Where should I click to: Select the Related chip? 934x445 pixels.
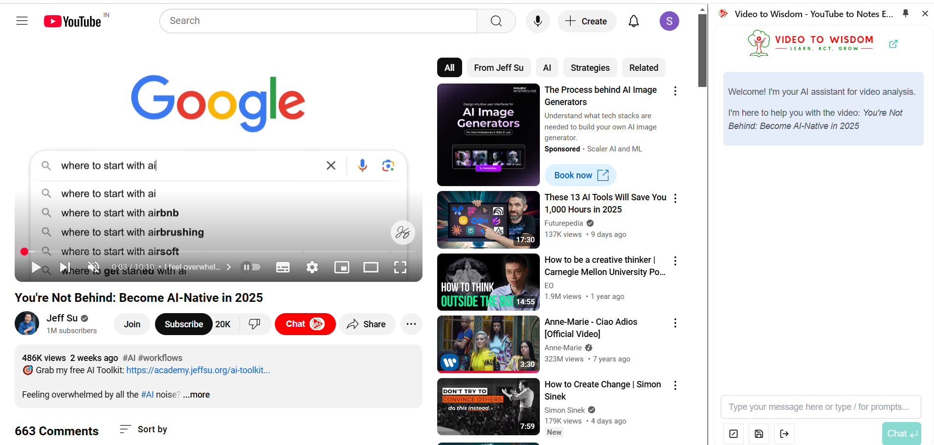click(644, 68)
